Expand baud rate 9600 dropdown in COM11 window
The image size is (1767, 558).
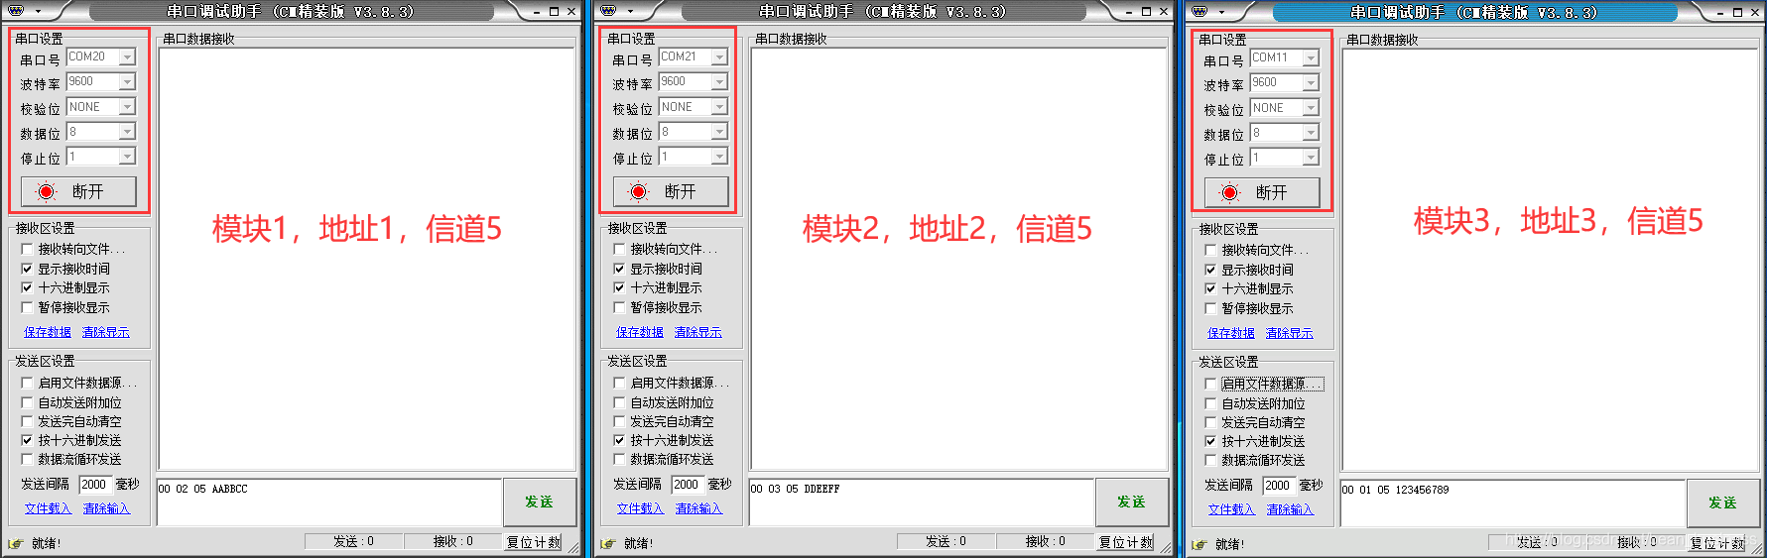tap(1311, 82)
